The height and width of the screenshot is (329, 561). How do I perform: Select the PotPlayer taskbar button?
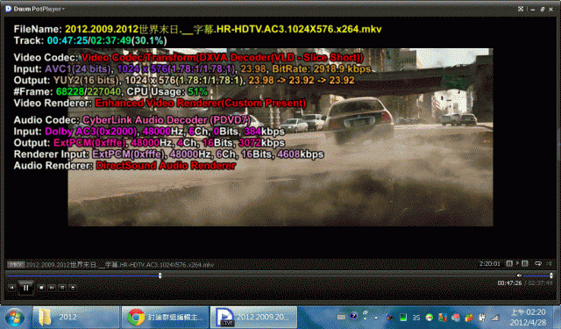pyautogui.click(x=253, y=317)
